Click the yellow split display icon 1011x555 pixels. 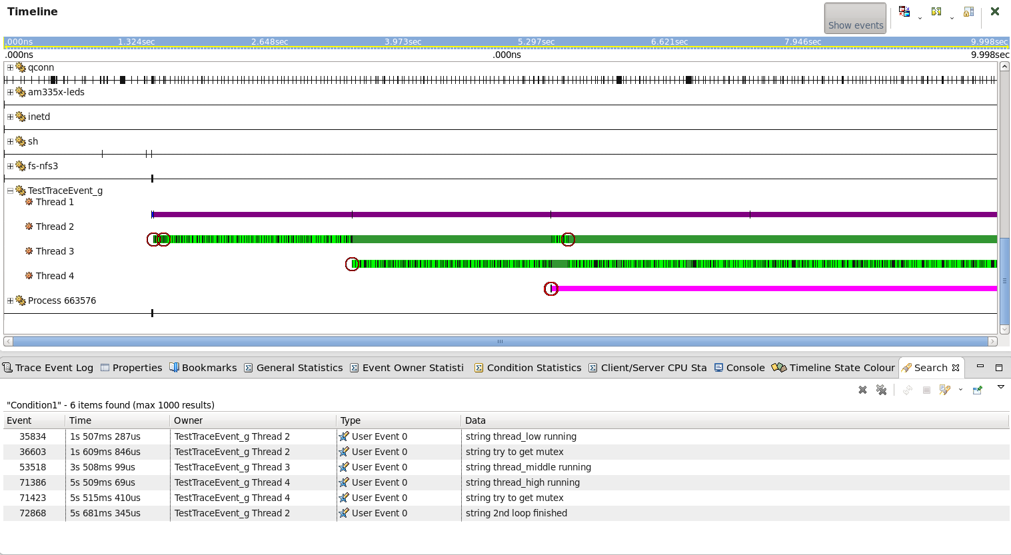coord(936,12)
